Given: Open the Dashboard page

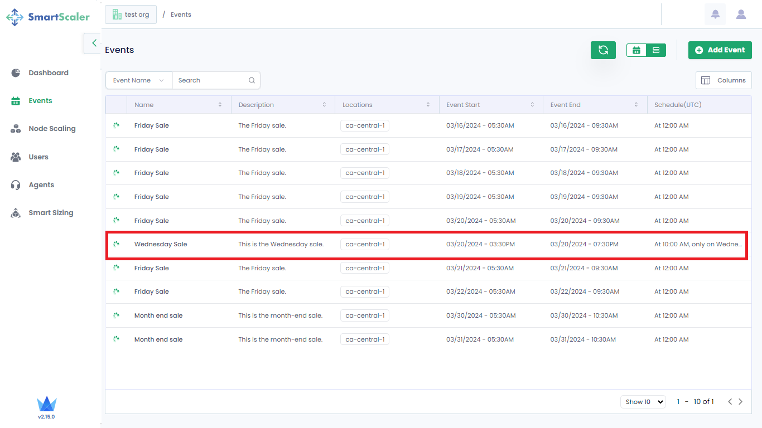Looking at the screenshot, I should (x=49, y=73).
